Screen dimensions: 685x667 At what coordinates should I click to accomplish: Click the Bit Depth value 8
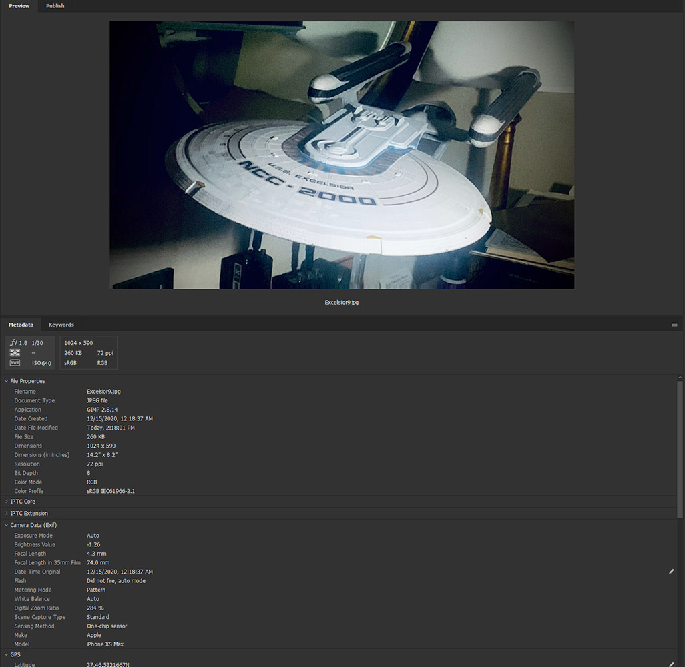(88, 473)
